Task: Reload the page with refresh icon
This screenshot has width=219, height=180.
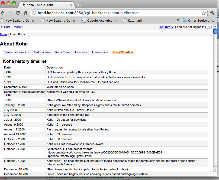Action: pos(18,13)
